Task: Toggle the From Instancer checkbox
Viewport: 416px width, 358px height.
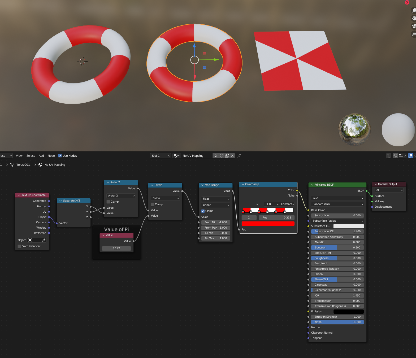Action: coord(19,246)
